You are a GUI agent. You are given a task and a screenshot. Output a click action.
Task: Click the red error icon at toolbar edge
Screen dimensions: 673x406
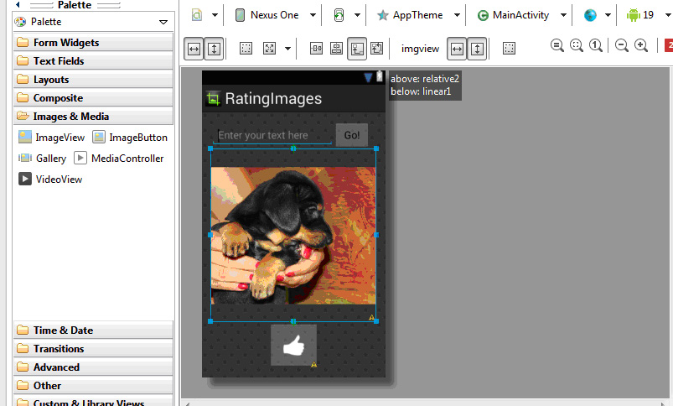668,45
